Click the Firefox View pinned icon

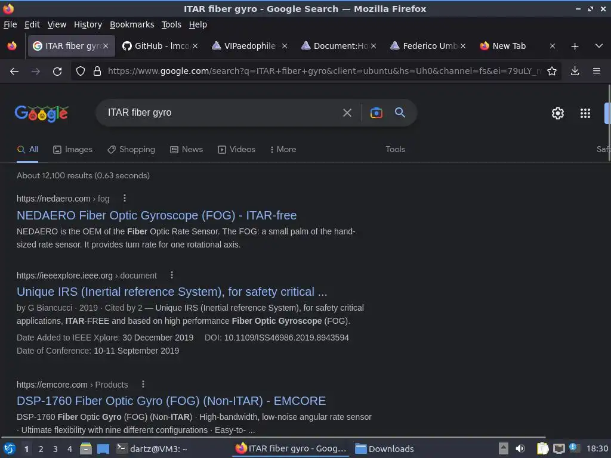click(x=12, y=46)
